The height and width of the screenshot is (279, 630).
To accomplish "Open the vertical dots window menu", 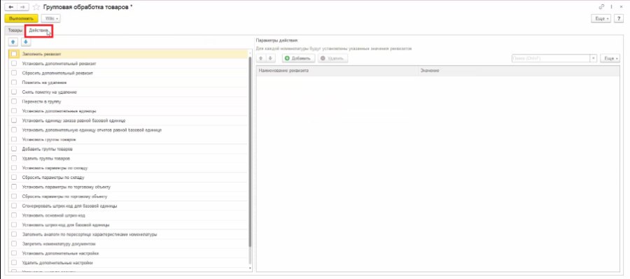I will click(x=612, y=7).
